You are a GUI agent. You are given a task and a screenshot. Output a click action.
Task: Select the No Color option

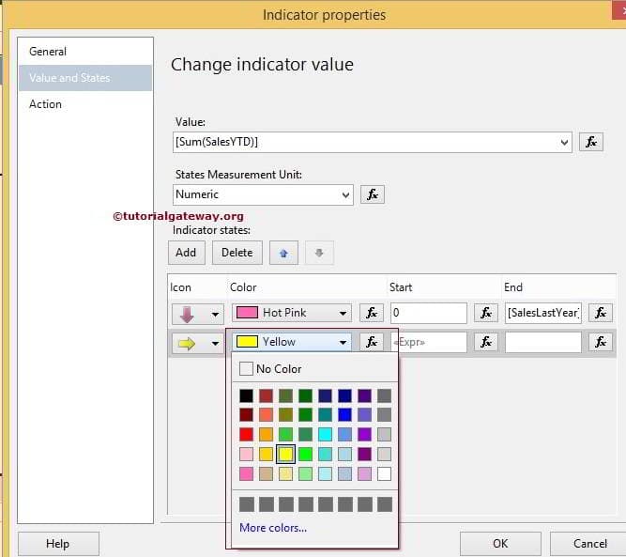pos(270,369)
